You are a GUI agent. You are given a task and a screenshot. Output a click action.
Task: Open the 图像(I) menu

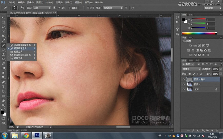click(x=30, y=2)
